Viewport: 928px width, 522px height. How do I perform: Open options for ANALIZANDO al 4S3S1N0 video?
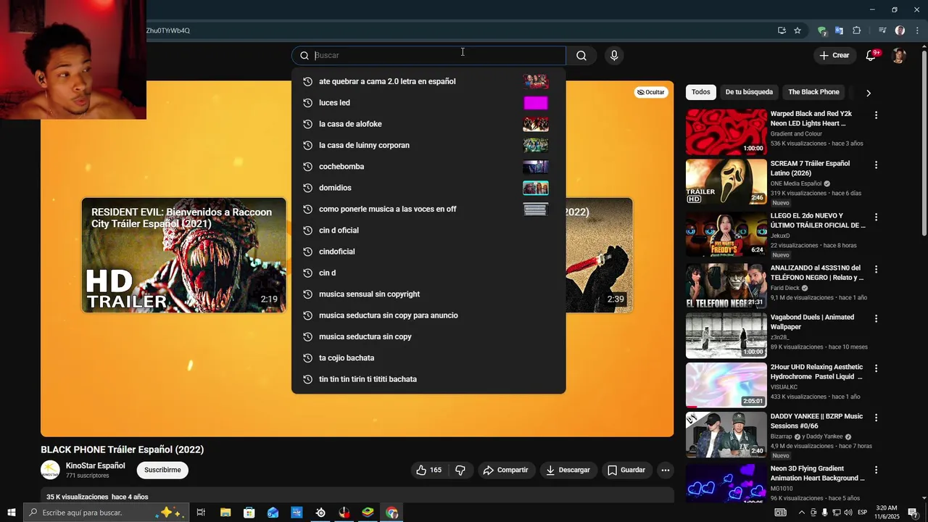click(876, 269)
